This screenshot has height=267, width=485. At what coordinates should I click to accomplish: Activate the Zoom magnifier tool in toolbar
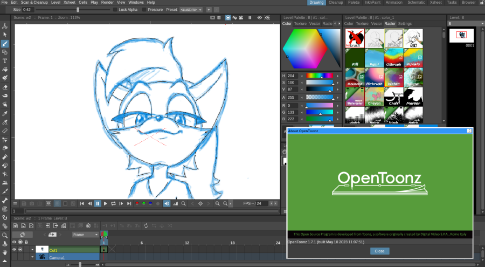(5, 235)
